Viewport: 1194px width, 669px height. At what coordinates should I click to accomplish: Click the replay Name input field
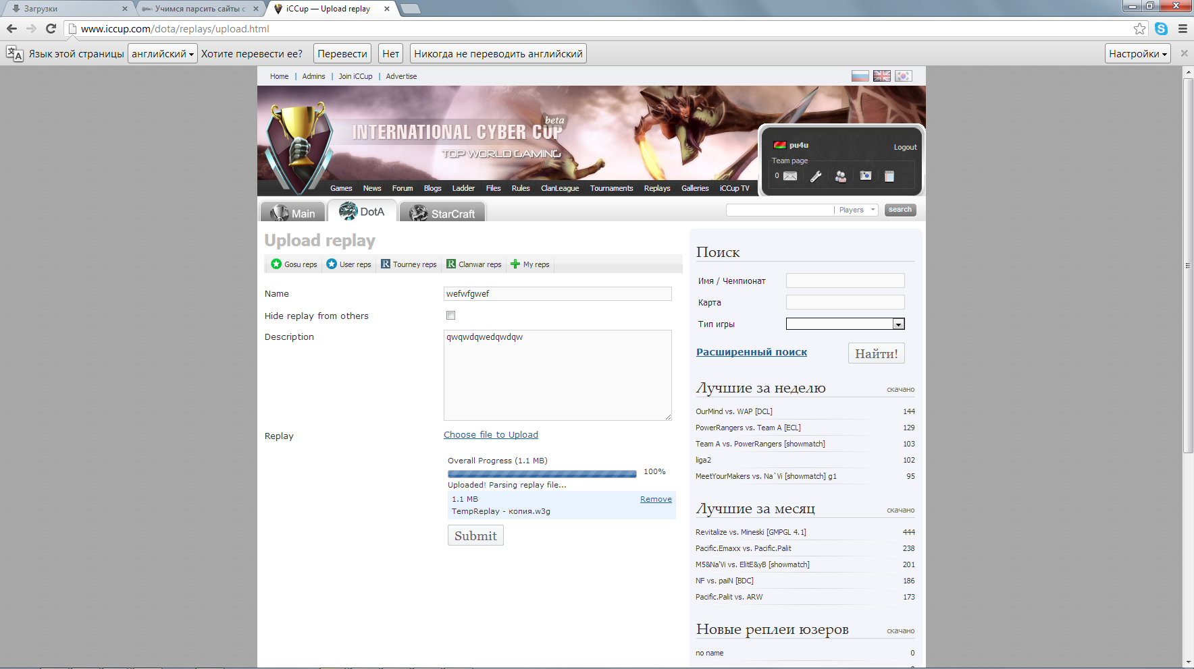[558, 293]
